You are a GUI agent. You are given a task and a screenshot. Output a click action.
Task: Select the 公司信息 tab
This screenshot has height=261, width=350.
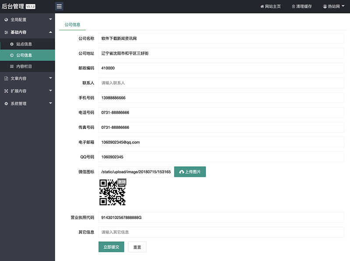pyautogui.click(x=72, y=24)
